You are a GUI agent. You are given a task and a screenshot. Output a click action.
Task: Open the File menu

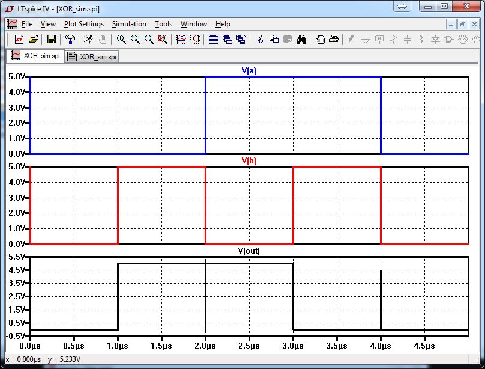27,24
